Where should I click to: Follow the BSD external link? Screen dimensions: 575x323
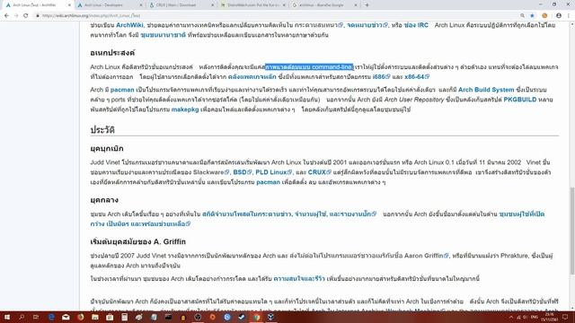coord(243,172)
